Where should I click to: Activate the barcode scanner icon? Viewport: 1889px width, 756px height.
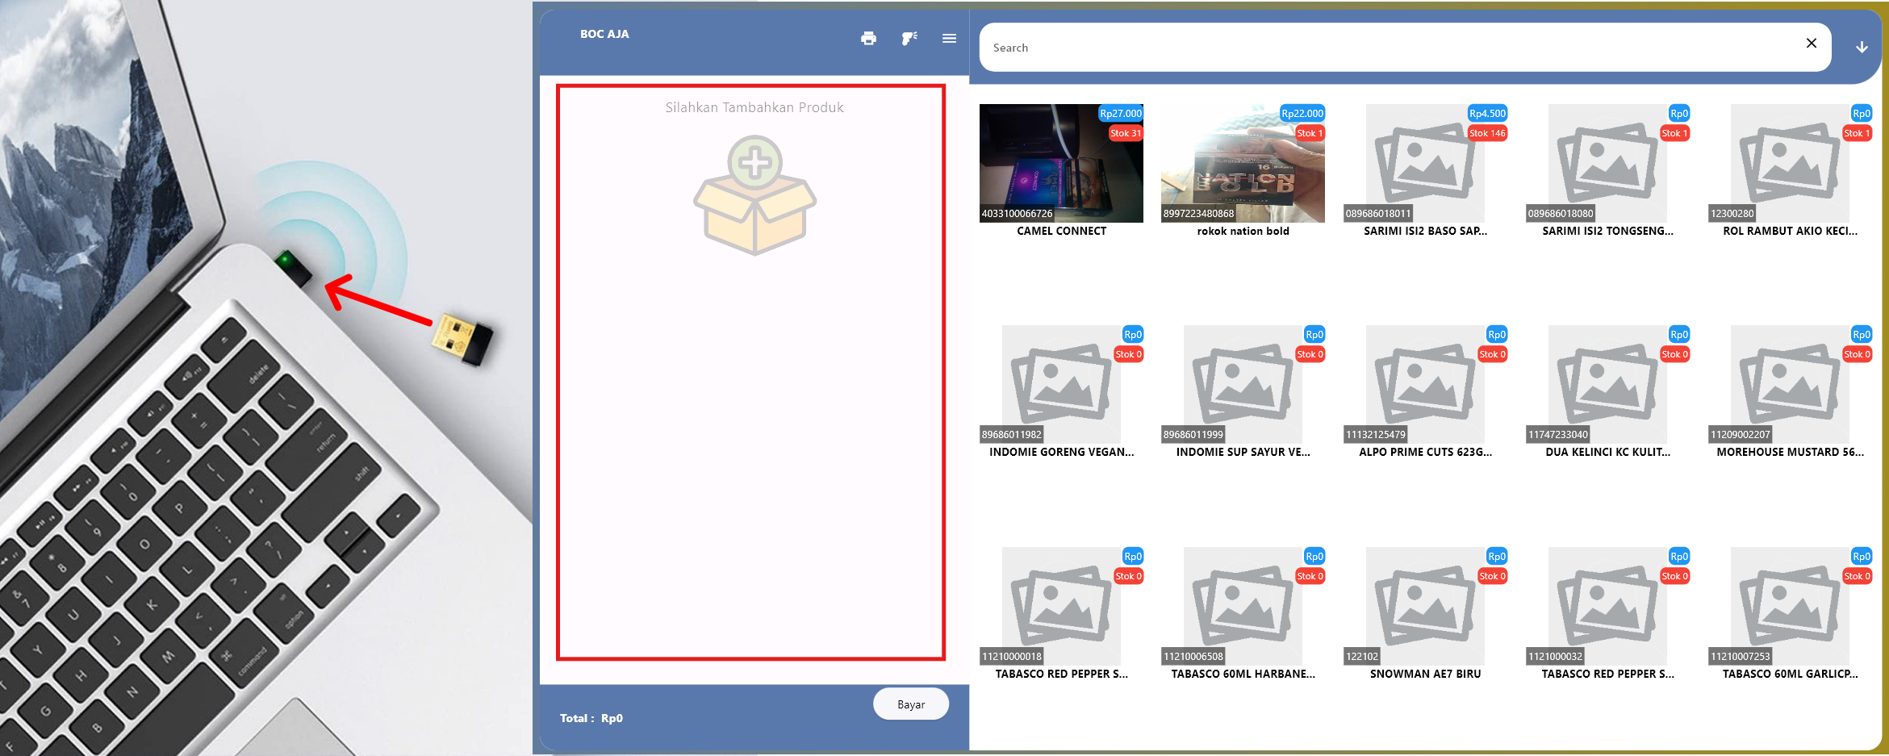[909, 38]
